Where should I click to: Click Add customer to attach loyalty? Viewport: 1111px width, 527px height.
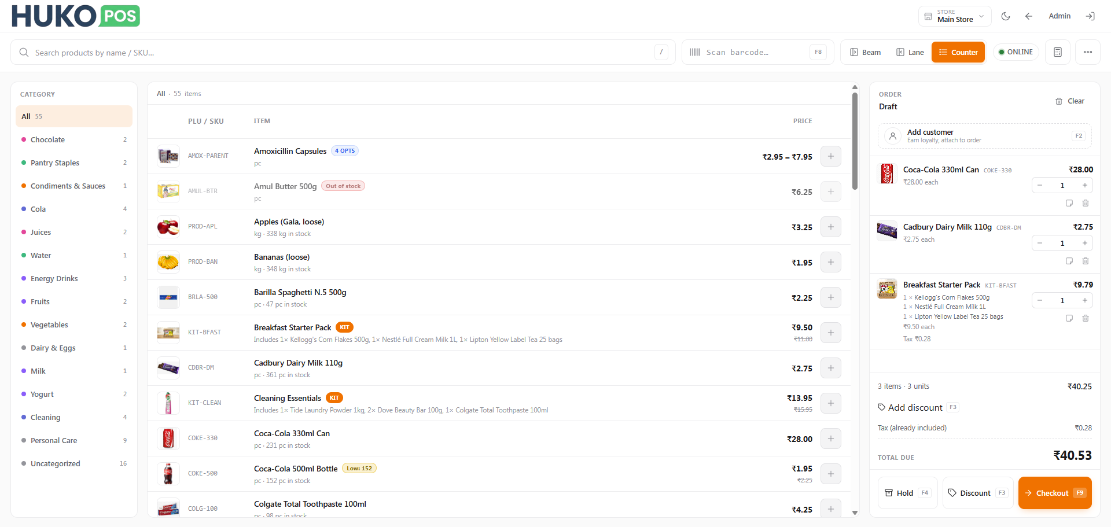[985, 136]
